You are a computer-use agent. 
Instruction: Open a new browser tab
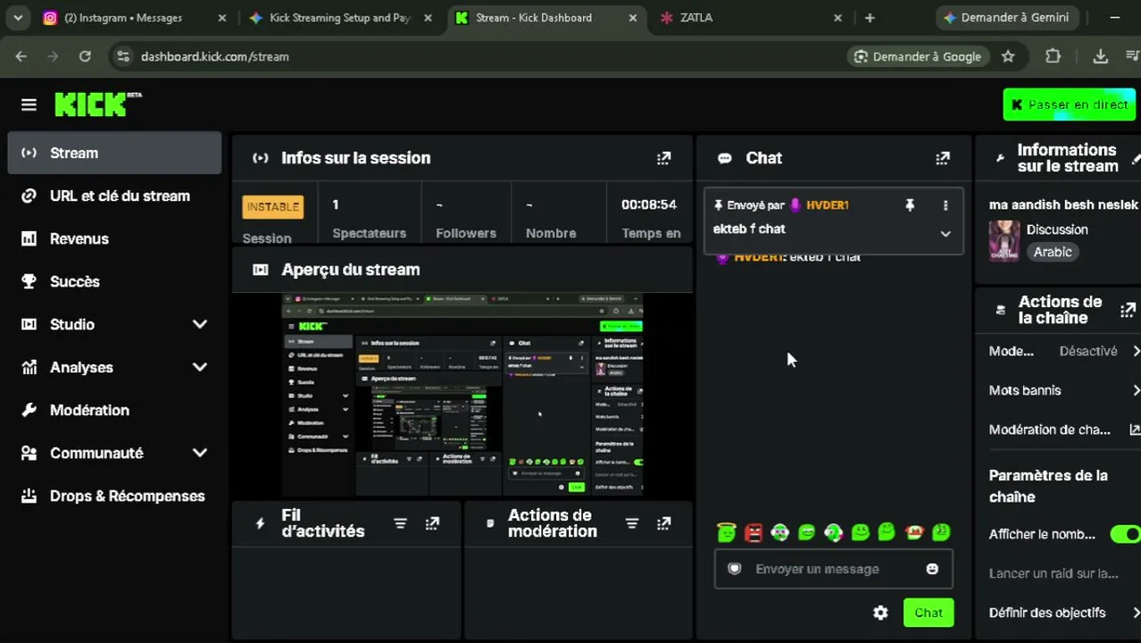(870, 18)
